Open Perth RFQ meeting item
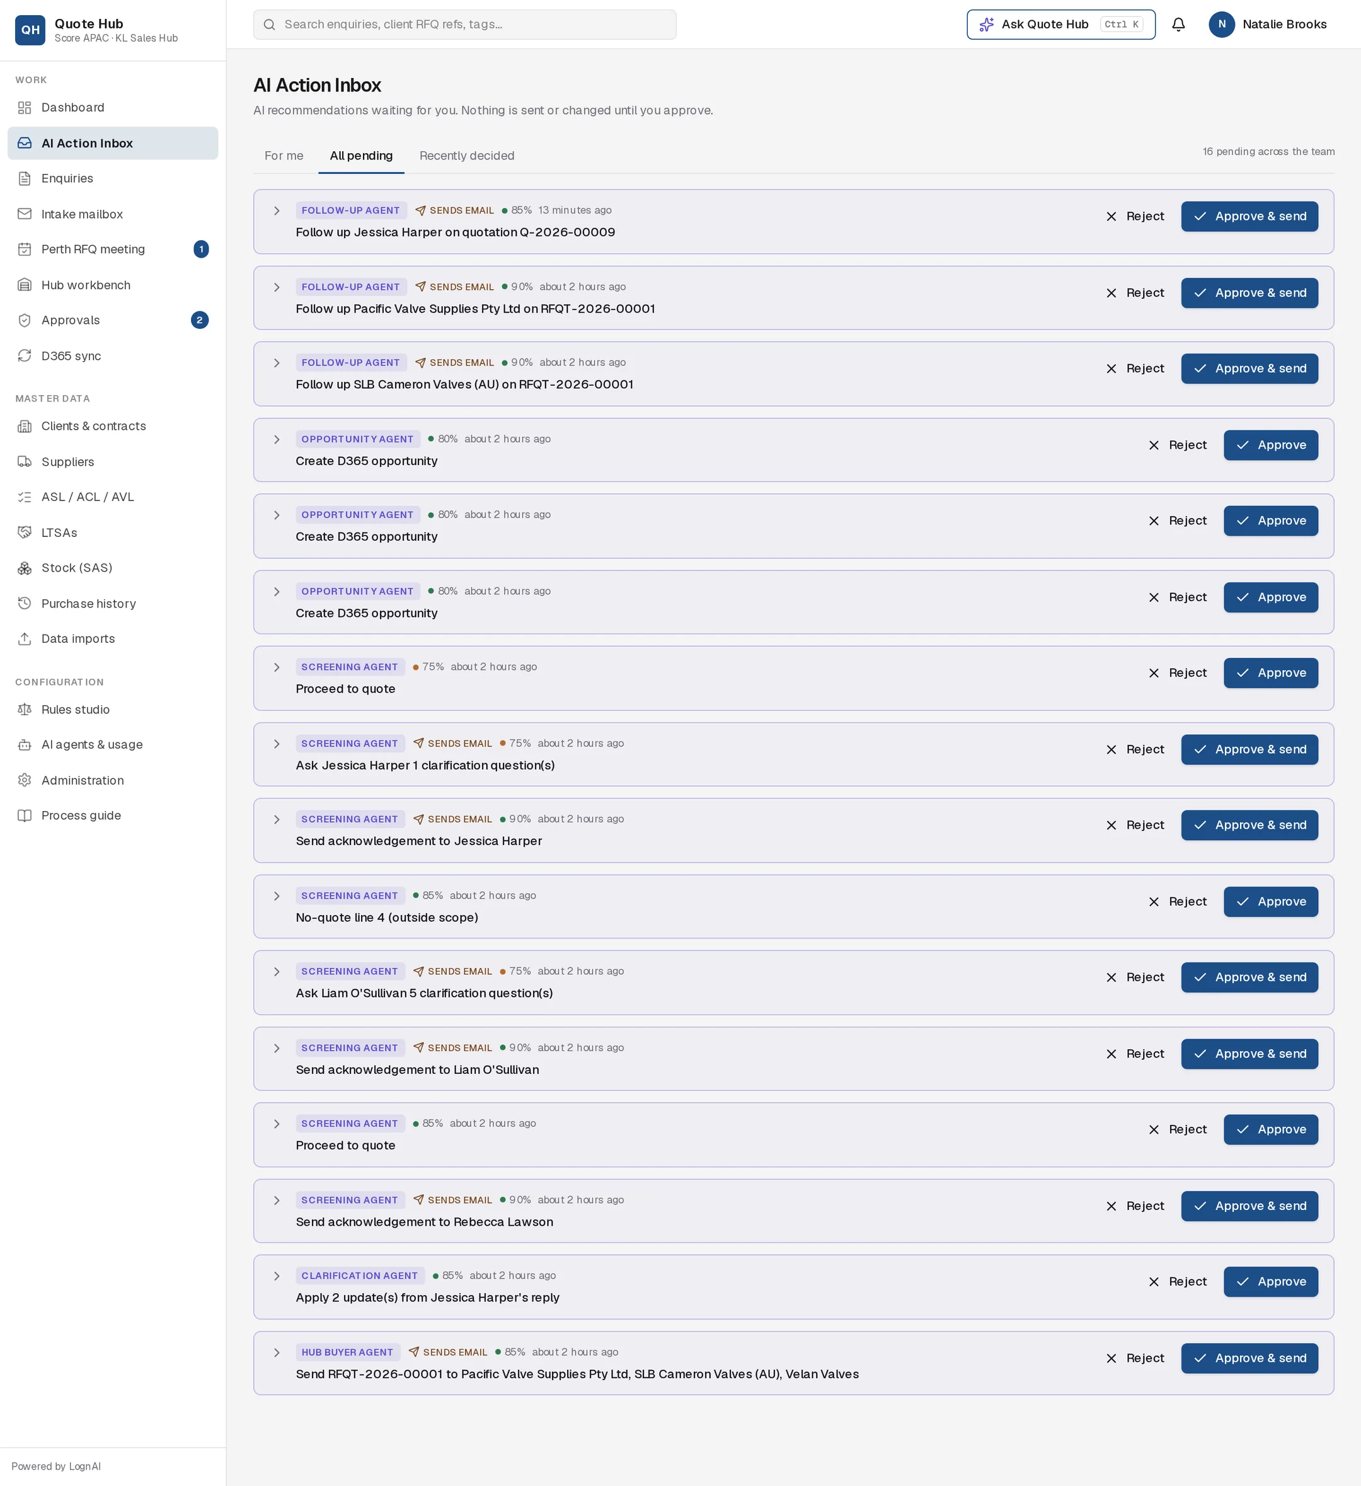This screenshot has width=1361, height=1486. click(x=113, y=249)
